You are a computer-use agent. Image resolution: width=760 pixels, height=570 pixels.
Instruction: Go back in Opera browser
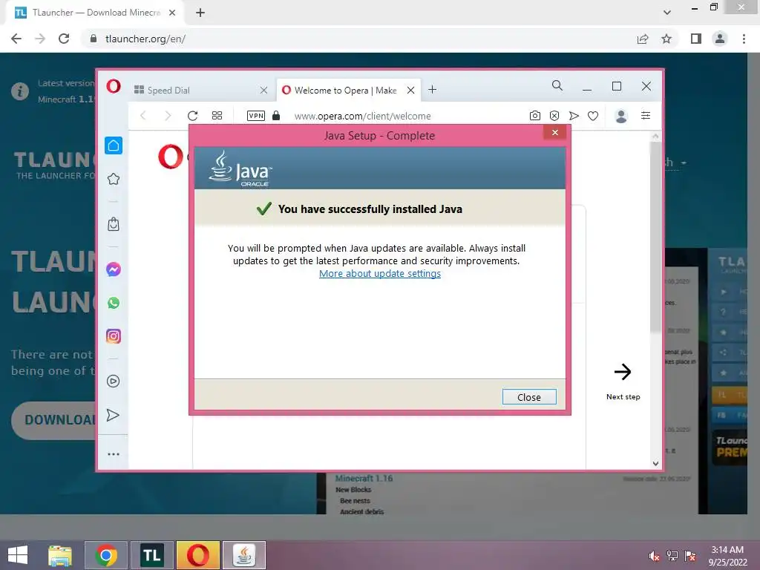coord(143,115)
